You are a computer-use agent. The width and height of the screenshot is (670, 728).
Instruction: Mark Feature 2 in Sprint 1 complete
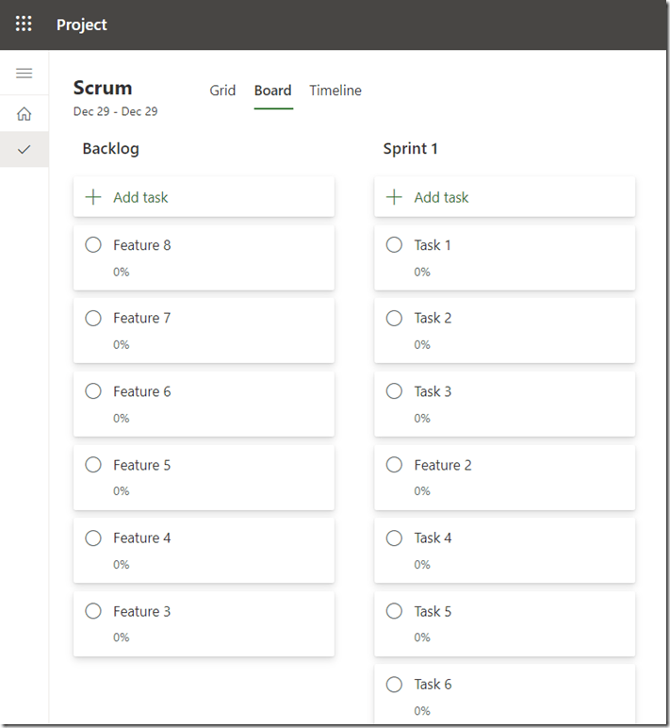tap(394, 465)
